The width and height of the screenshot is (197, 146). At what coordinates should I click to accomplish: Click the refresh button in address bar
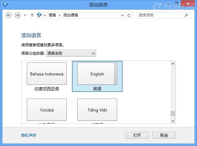(129, 15)
